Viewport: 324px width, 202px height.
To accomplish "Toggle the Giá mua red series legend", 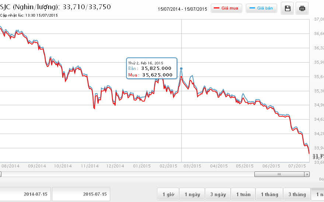I will click(226, 8).
